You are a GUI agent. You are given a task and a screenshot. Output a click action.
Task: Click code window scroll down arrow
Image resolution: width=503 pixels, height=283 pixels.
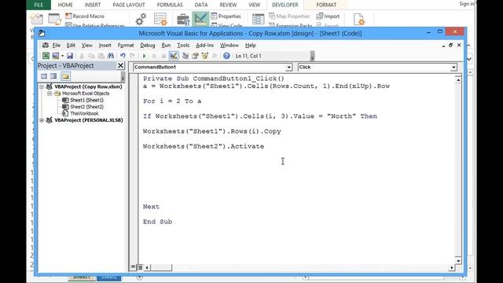458,261
